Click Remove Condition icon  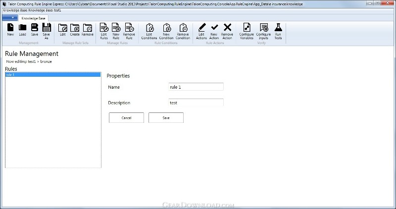coord(183,27)
